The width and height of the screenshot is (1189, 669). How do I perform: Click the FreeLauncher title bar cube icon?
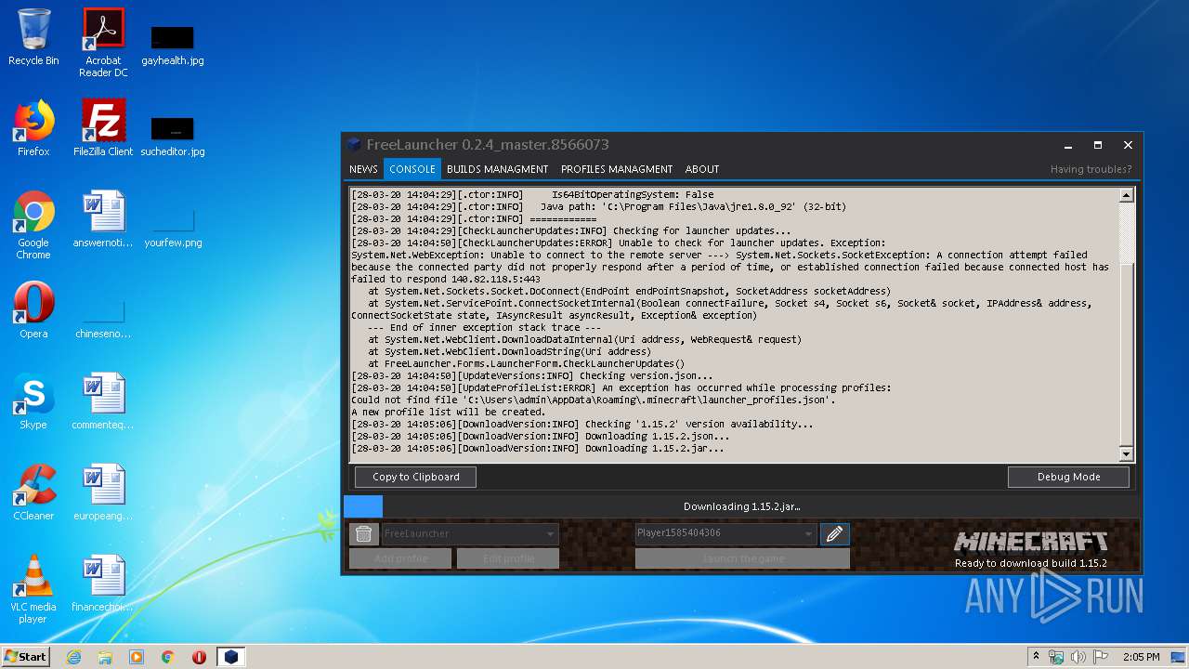tap(354, 144)
